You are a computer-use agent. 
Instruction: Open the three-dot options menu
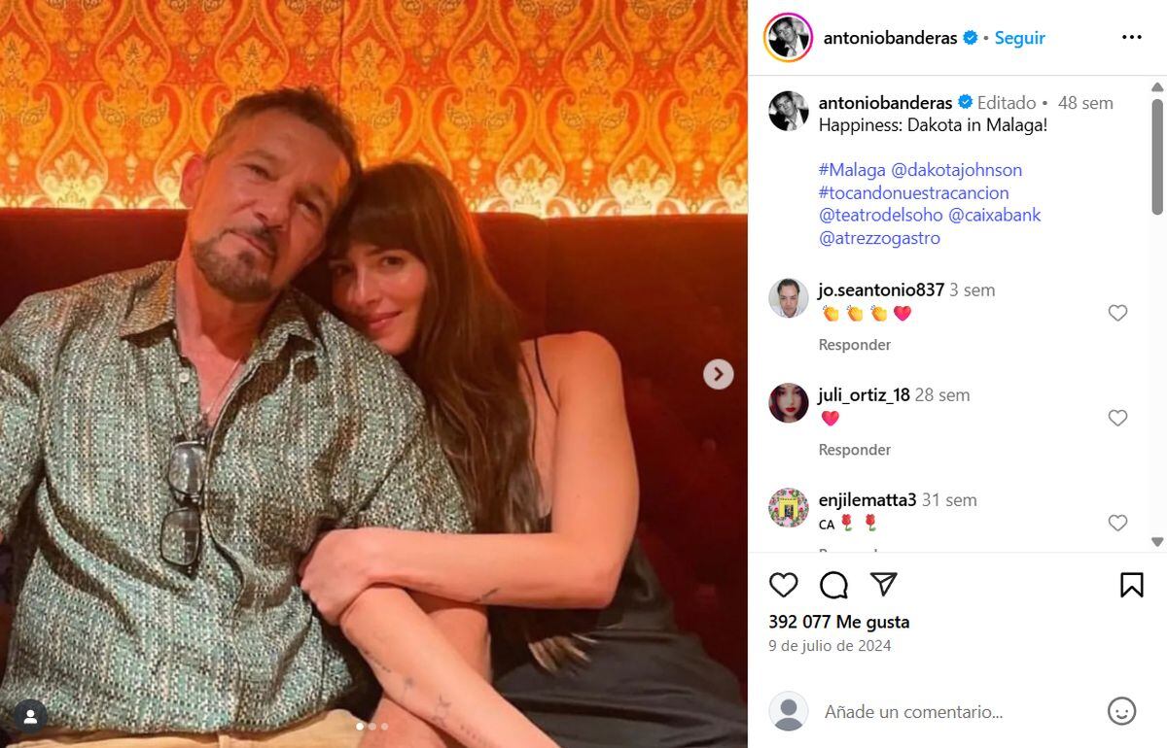click(x=1131, y=36)
